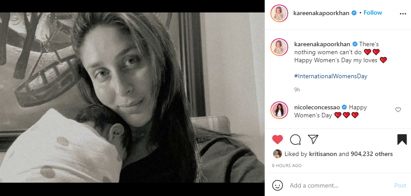This screenshot has height=196, width=411.
Task: Click the 9 HOURS AGO timestamp
Action: tap(287, 166)
